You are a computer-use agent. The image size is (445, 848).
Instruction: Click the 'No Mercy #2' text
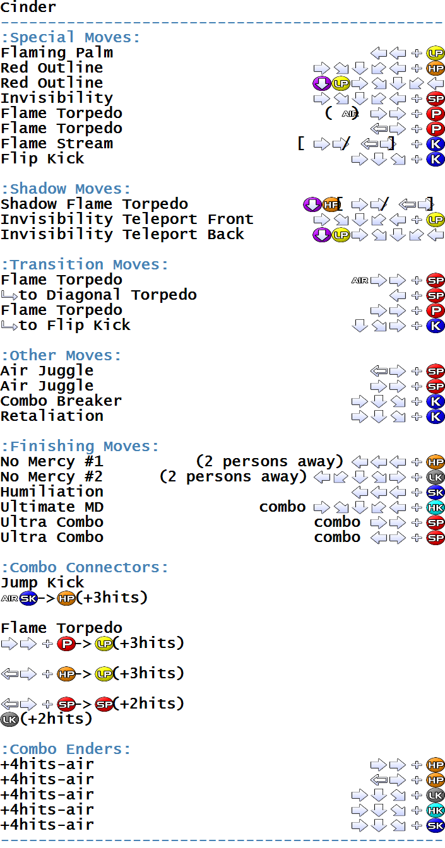(52, 477)
